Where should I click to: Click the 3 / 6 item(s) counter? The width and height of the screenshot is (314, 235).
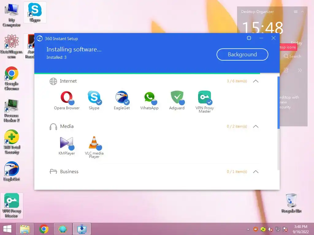coord(237,81)
